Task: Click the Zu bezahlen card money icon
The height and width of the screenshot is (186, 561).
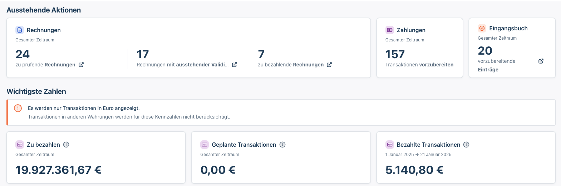Action: [x=20, y=145]
